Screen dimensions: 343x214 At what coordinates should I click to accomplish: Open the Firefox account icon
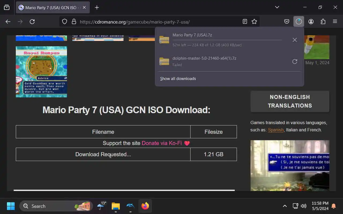click(x=311, y=22)
